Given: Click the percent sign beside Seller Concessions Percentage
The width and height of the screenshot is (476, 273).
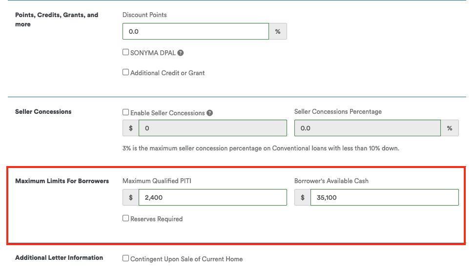Looking at the screenshot, I should pyautogui.click(x=450, y=128).
